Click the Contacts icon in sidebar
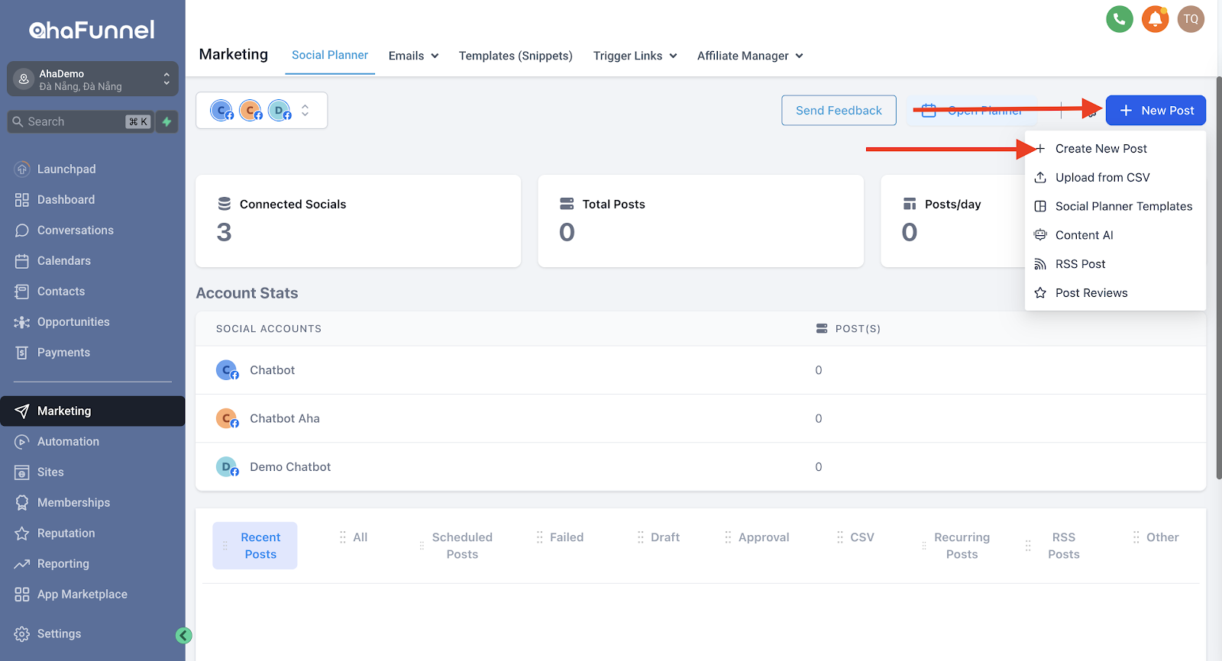 [22, 291]
